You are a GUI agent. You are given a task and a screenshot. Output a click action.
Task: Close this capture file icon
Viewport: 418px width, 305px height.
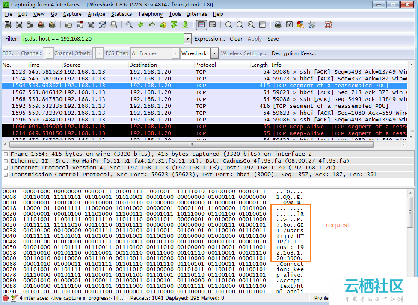[x=91, y=25]
